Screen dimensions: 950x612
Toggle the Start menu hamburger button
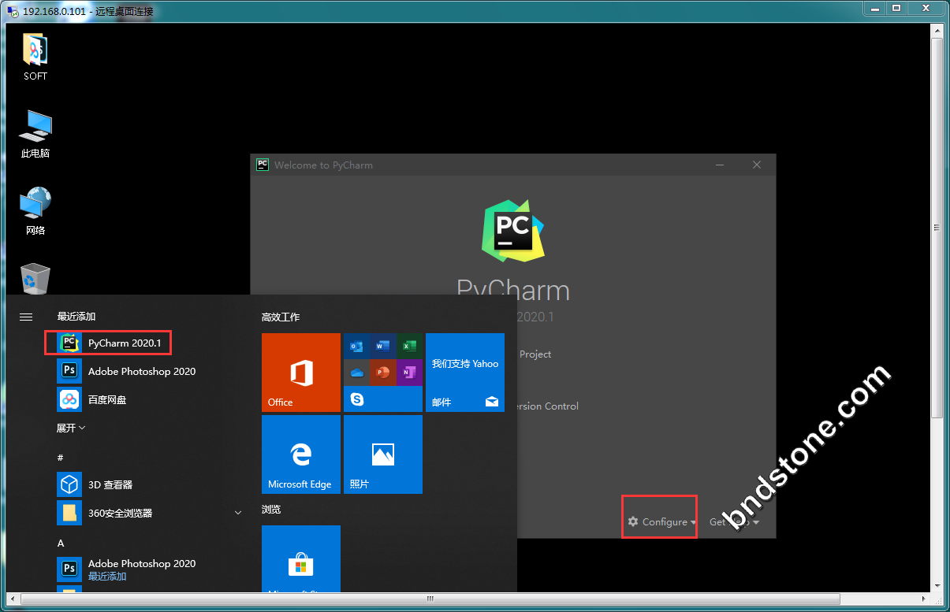pos(26,317)
